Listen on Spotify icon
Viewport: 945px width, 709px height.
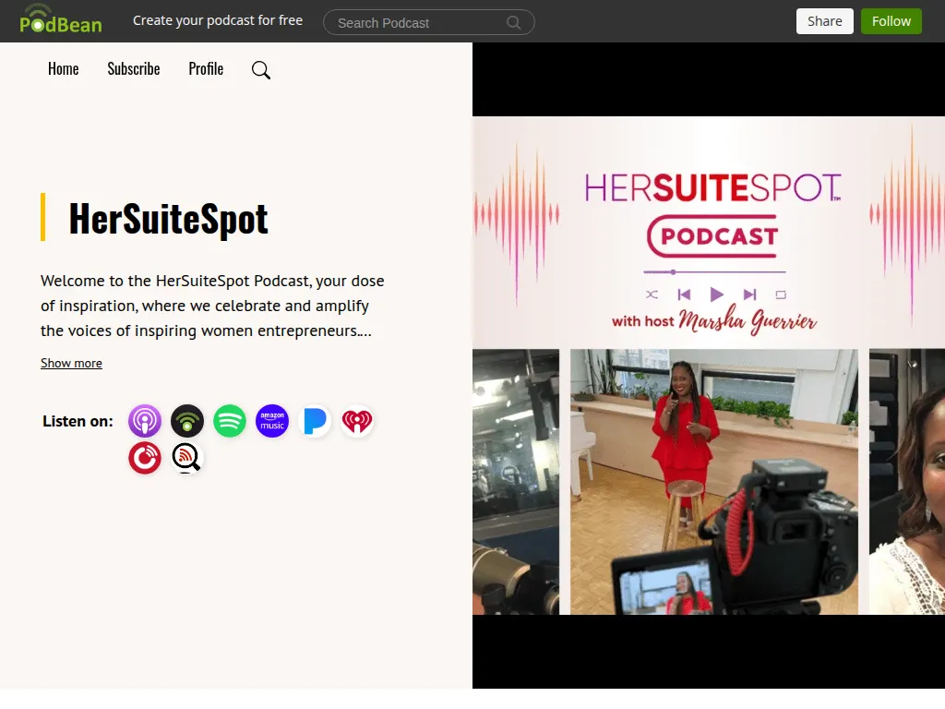click(x=230, y=421)
